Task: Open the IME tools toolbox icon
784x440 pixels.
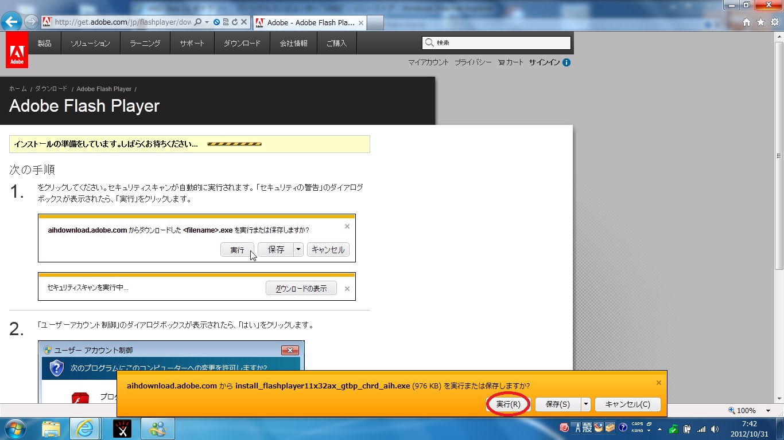Action: (610, 427)
